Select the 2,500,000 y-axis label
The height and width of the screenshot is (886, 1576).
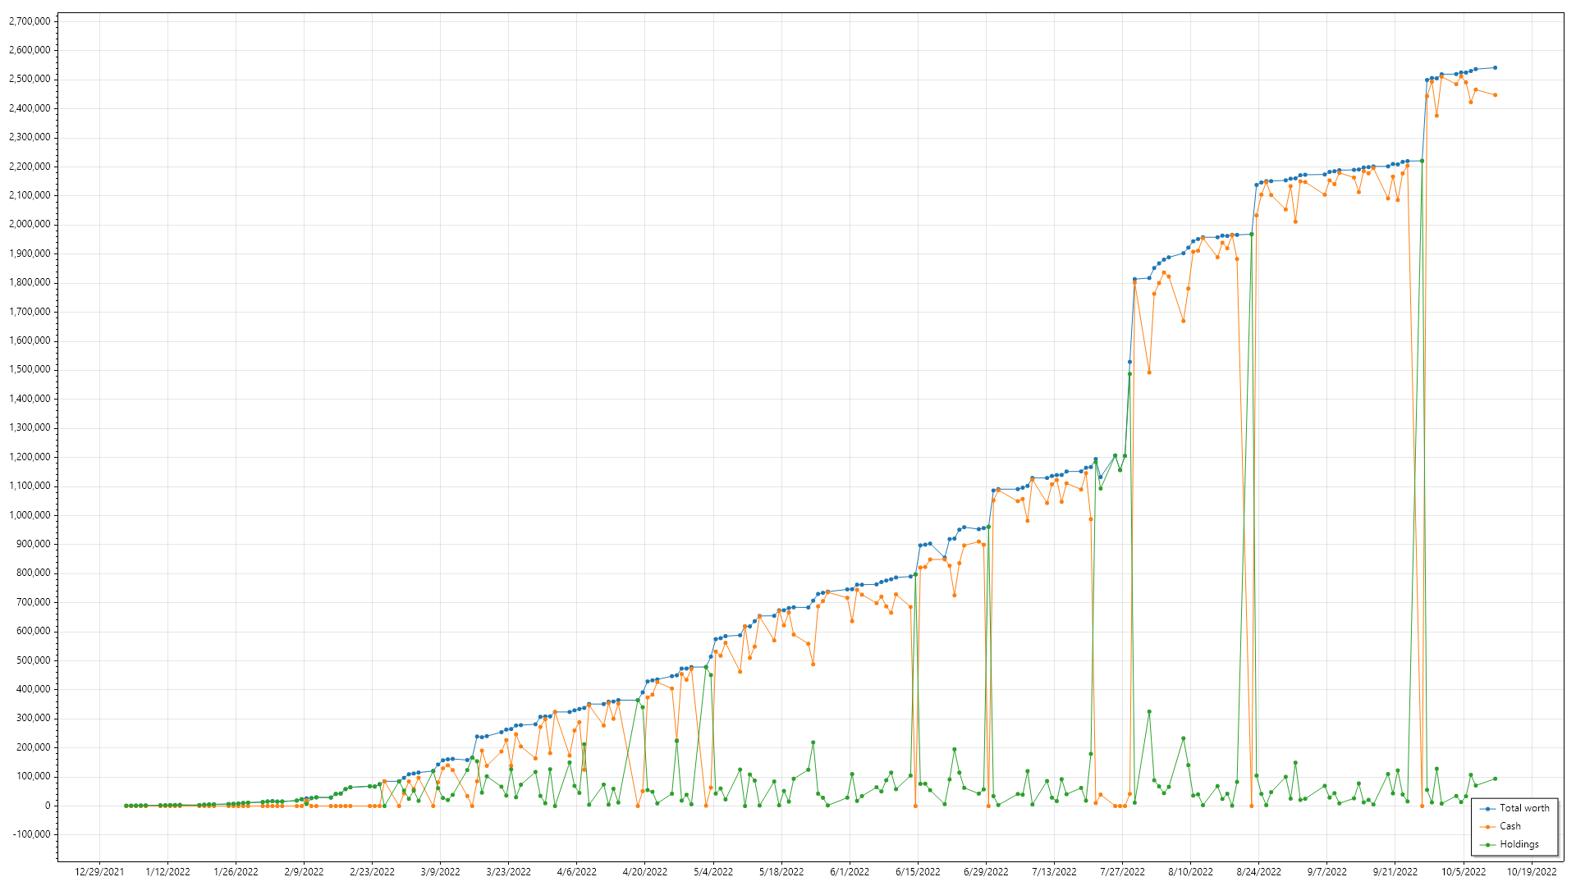click(30, 79)
